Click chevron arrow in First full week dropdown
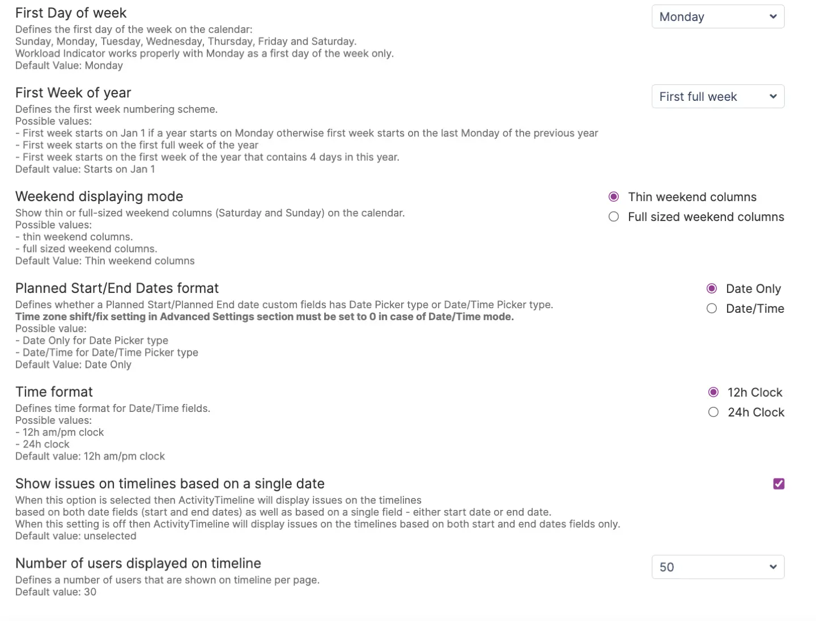The image size is (816, 621). point(773,97)
